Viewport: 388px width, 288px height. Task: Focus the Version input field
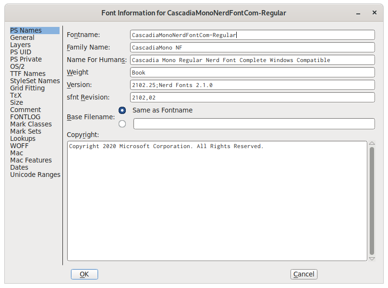[x=253, y=85]
